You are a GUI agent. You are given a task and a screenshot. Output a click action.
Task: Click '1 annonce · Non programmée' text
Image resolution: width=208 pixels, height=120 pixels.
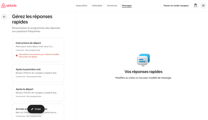[x=28, y=50]
